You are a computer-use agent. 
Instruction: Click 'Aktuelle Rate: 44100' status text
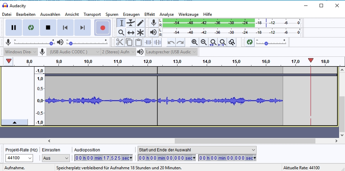click(301, 168)
